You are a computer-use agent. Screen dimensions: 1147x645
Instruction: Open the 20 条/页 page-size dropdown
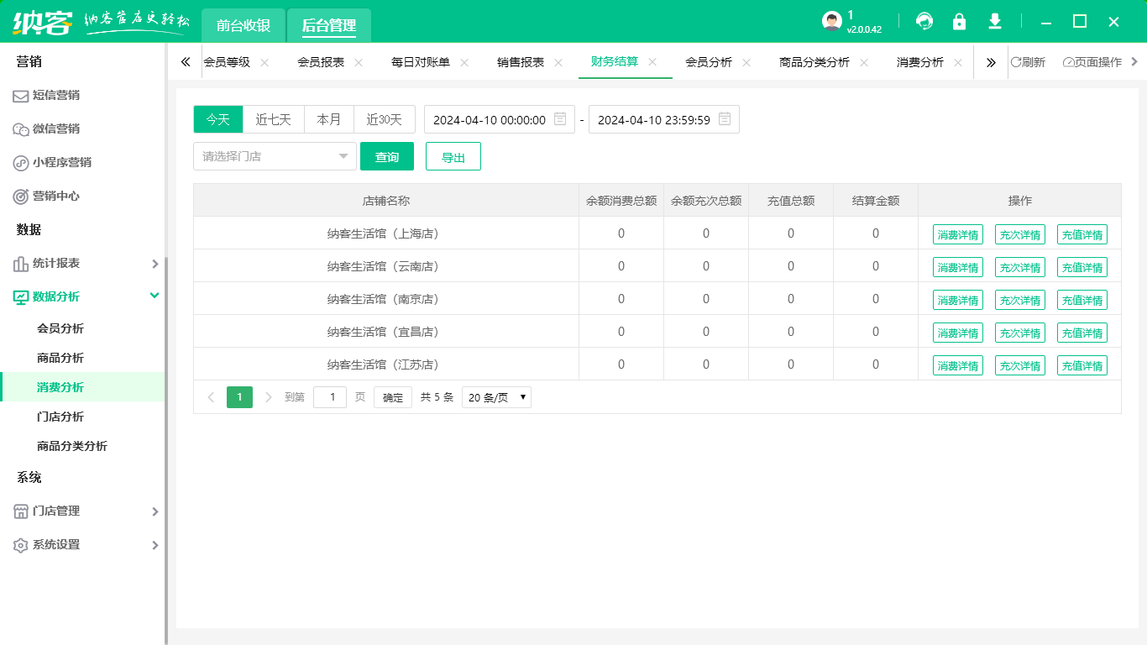click(x=496, y=396)
